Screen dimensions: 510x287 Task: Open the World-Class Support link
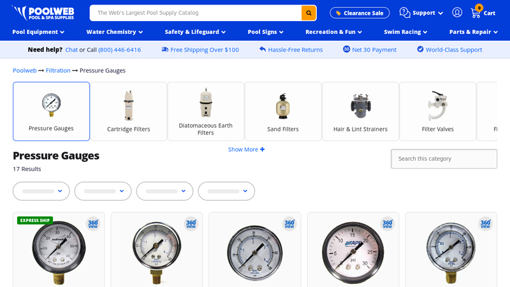coord(454,50)
